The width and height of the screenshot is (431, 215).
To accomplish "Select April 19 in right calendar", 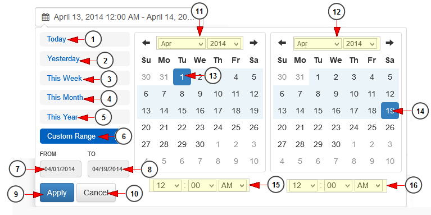I will pos(390,111).
